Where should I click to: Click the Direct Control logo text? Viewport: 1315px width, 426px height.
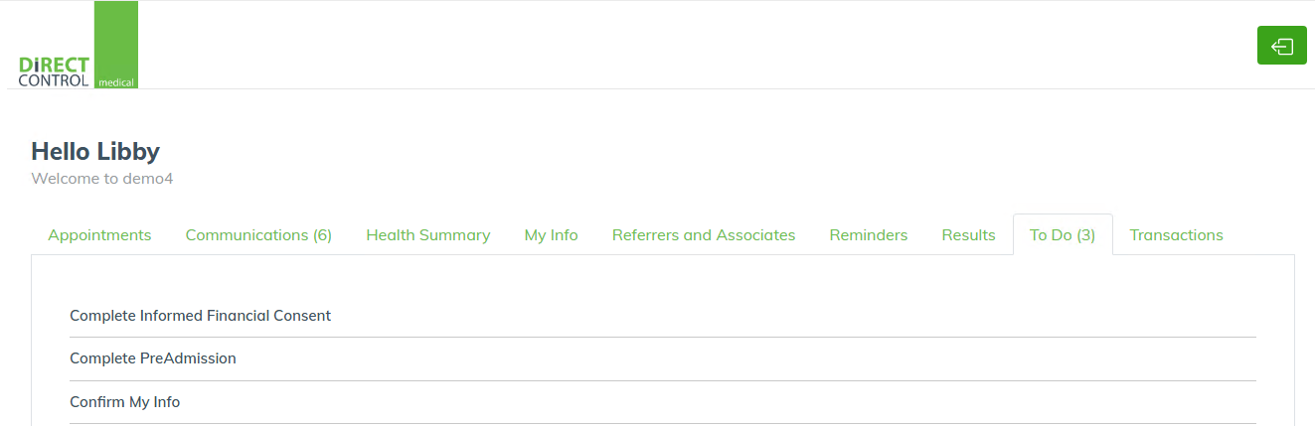click(x=54, y=71)
